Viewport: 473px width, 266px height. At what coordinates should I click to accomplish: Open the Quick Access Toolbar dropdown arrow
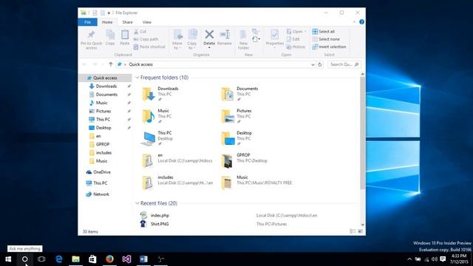point(109,13)
